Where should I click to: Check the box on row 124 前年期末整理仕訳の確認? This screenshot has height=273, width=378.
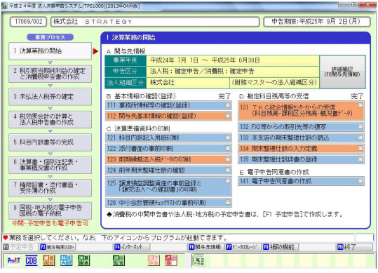tap(227, 170)
